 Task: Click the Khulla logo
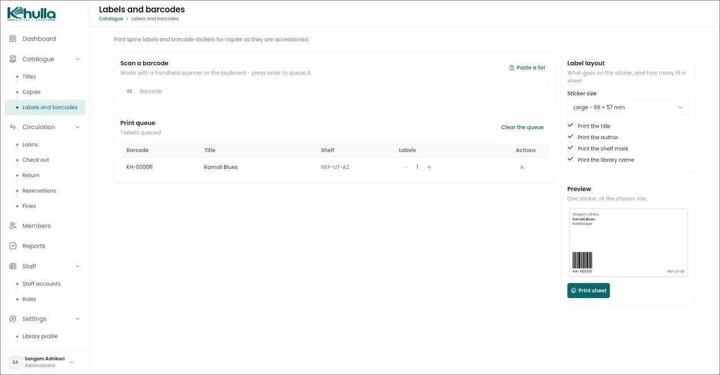pos(31,14)
